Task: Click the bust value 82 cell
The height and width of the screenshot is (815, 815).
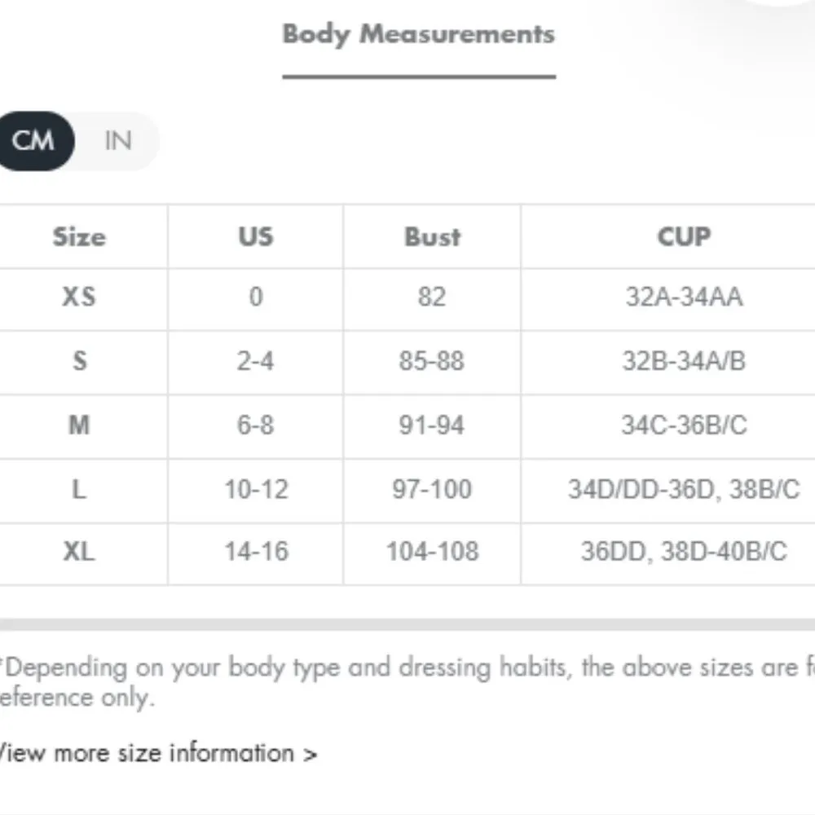Action: click(x=432, y=297)
